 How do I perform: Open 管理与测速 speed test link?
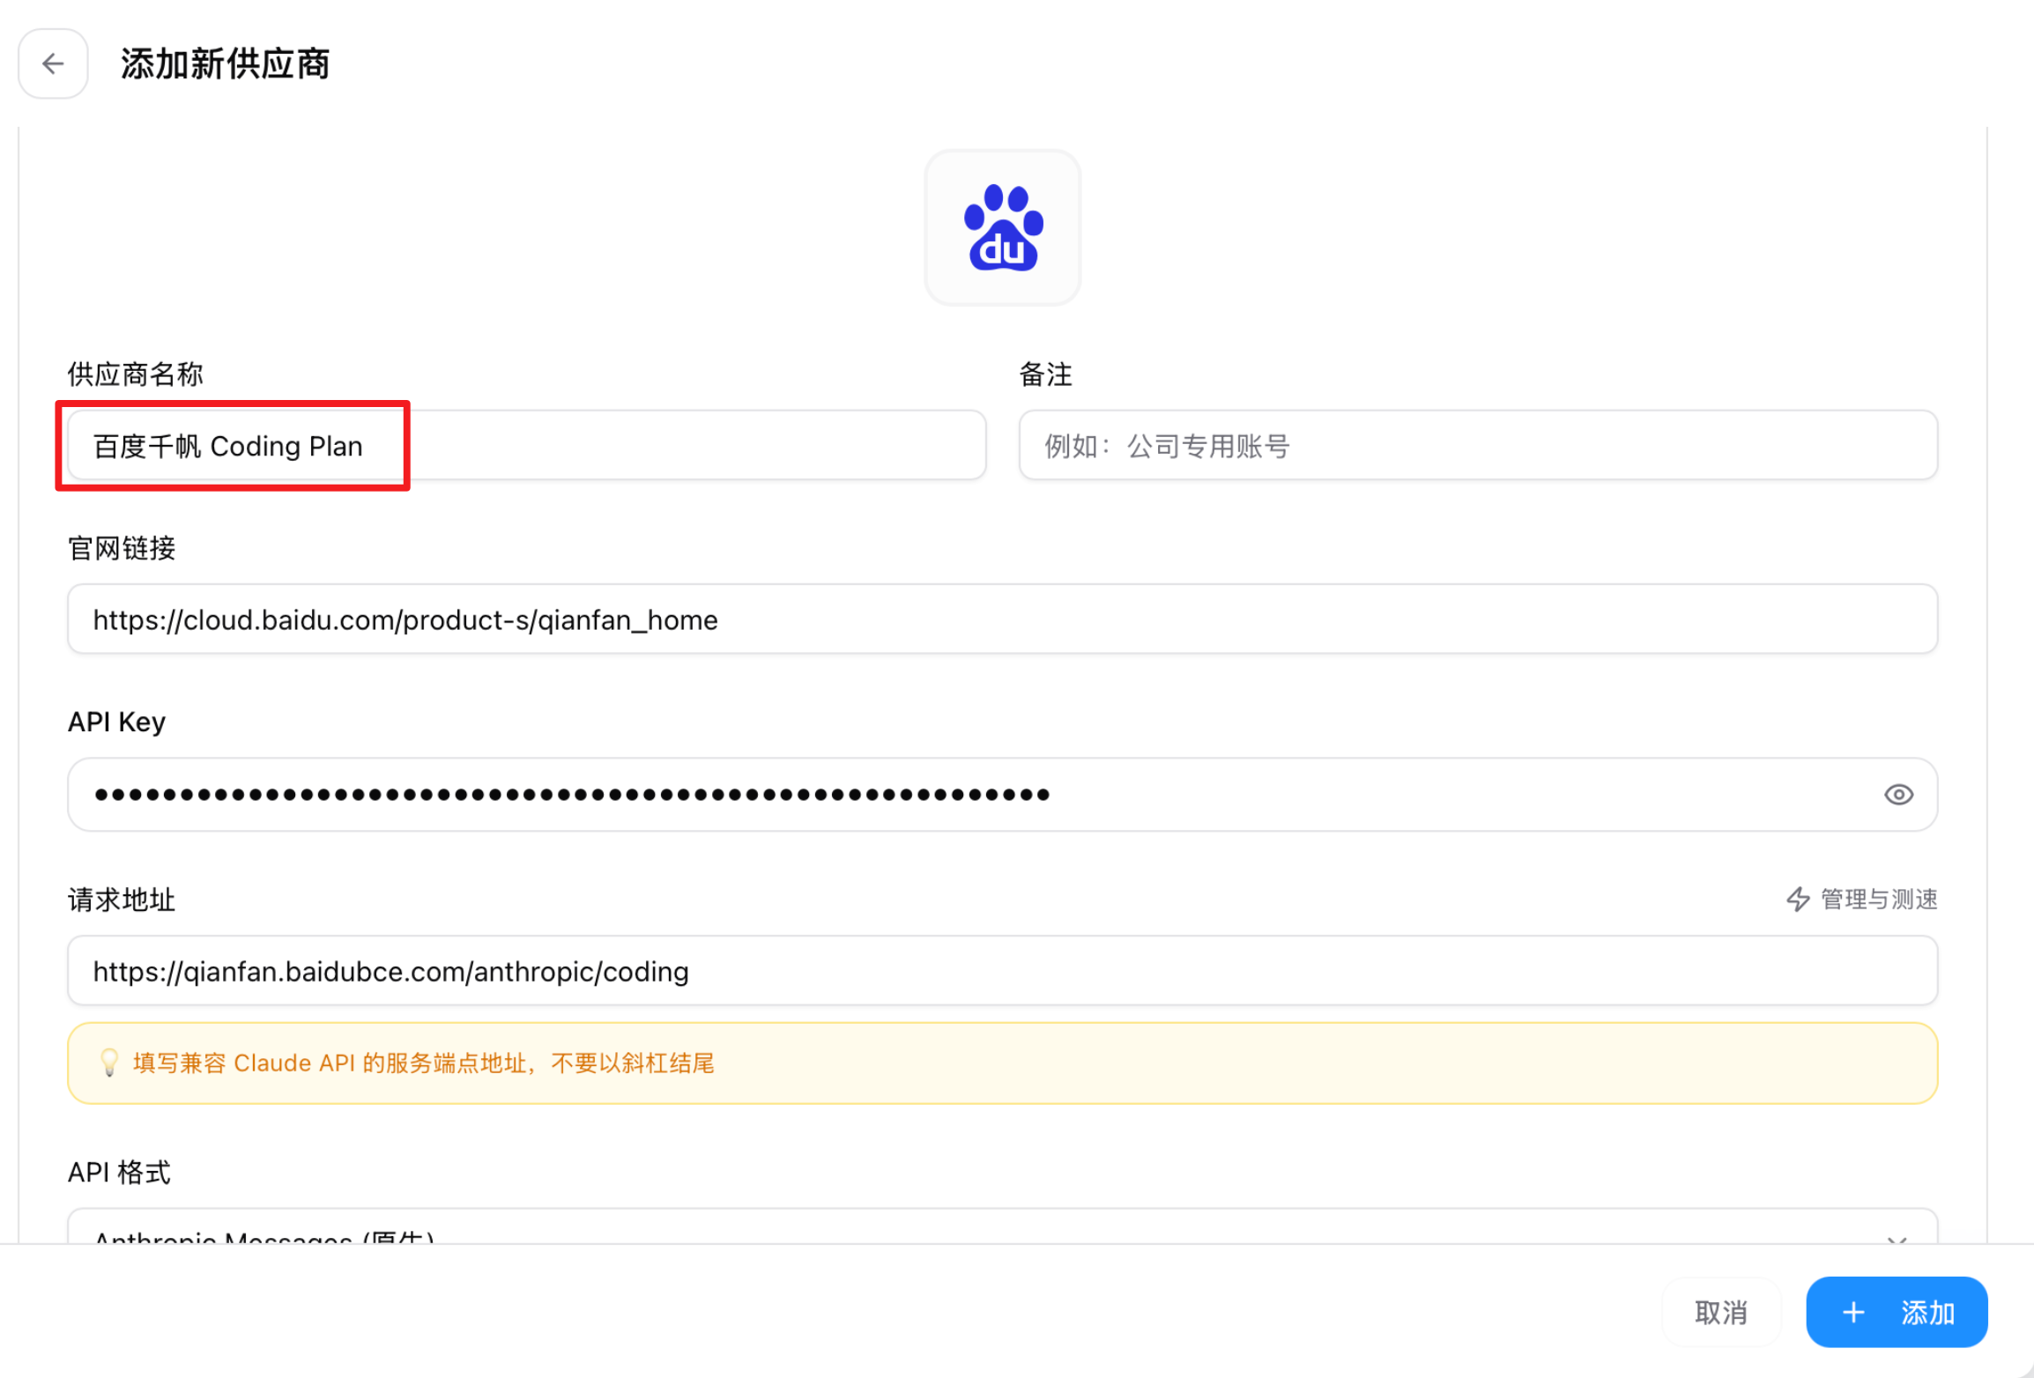[1862, 899]
